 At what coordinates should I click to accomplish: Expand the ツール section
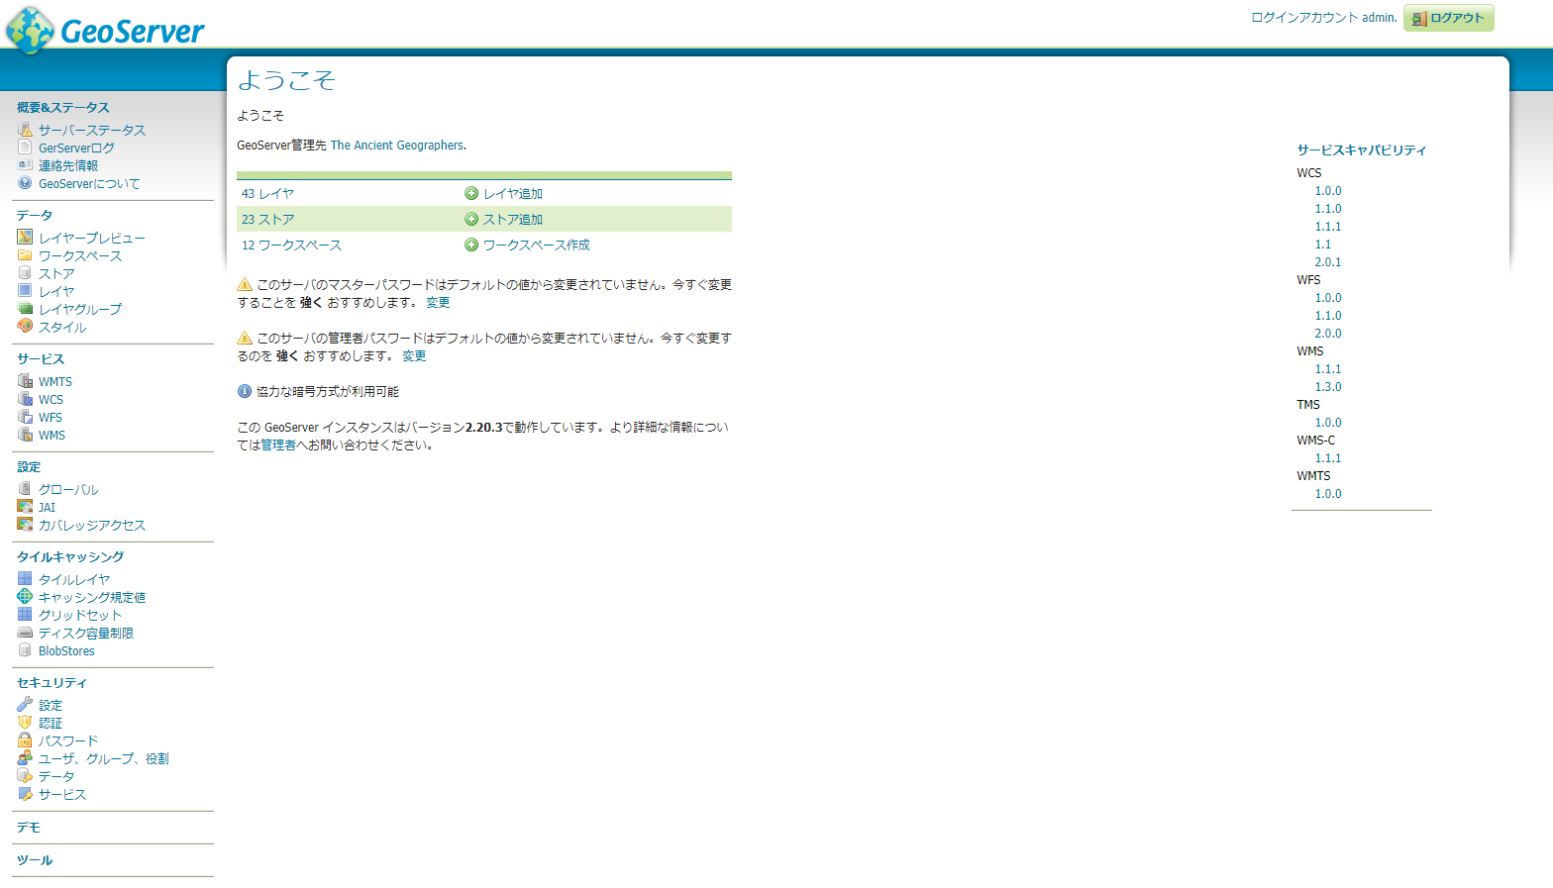35,860
